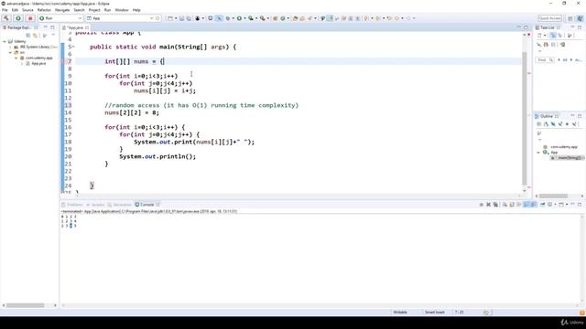Click the editor vertical scrollbar thumb

coord(525,118)
